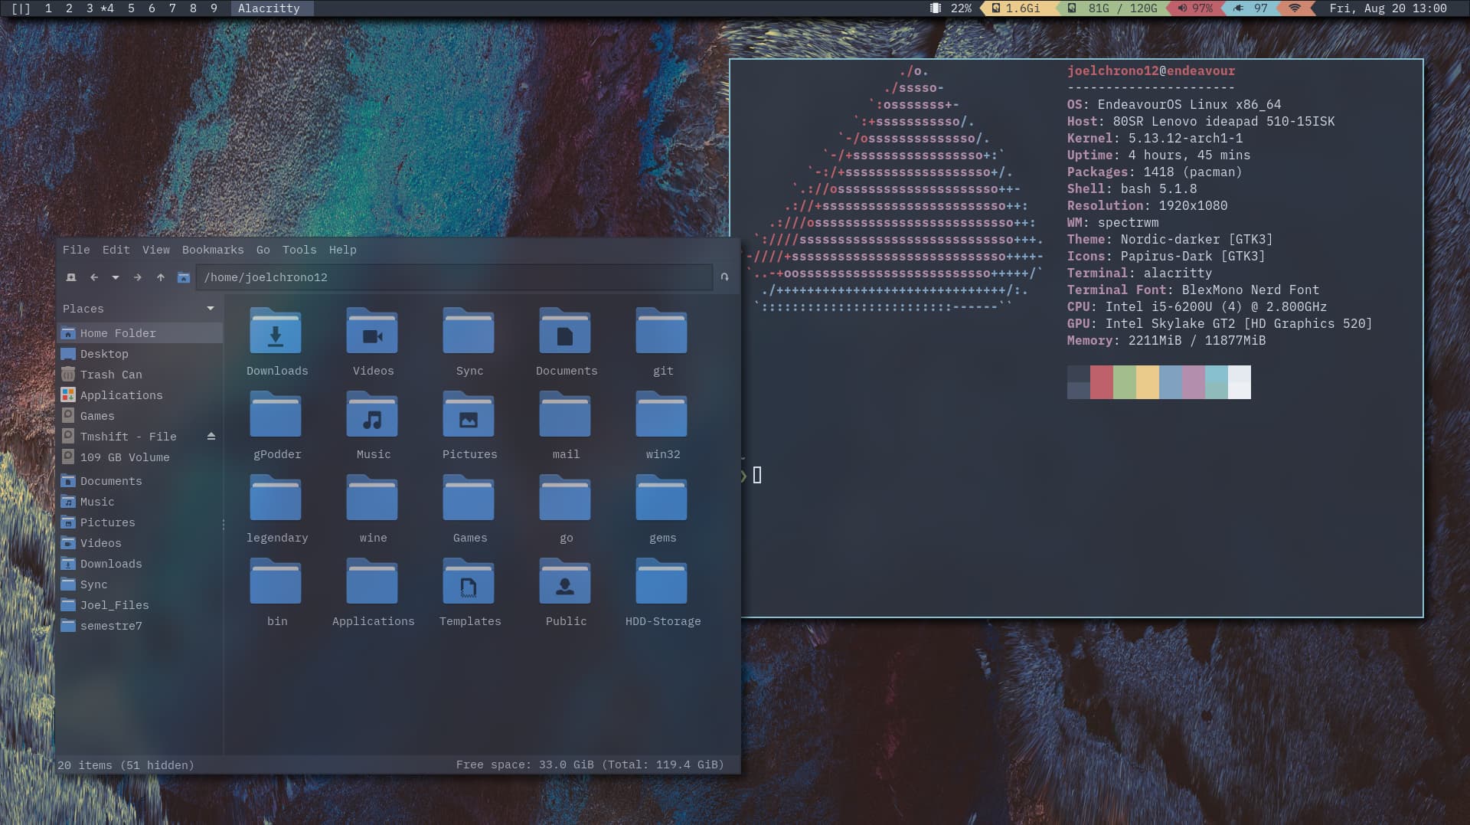
Task: Open the Pictures bookmark in sidebar
Action: (x=140, y=522)
